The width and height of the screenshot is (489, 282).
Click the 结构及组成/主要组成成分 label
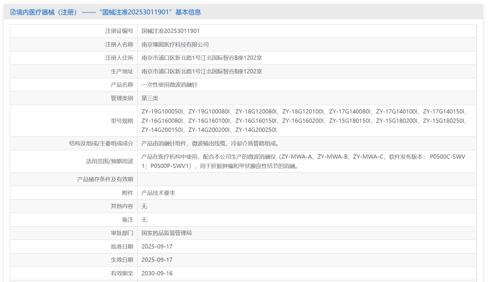pos(101,143)
